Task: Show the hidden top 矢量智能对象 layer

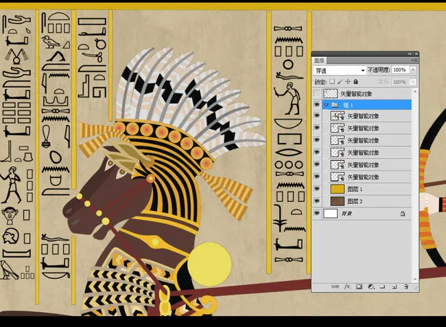Action: [x=317, y=93]
